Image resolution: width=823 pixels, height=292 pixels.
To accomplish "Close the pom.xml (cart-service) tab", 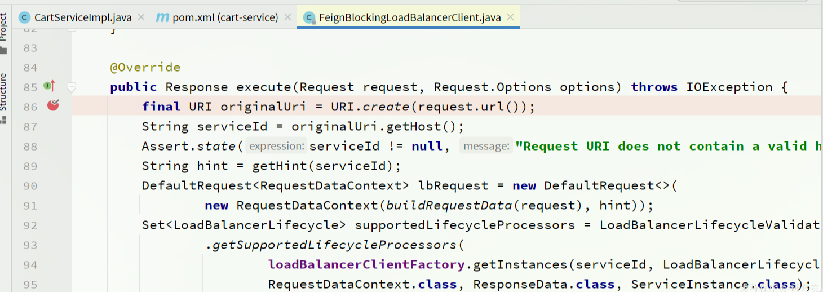I will (287, 17).
